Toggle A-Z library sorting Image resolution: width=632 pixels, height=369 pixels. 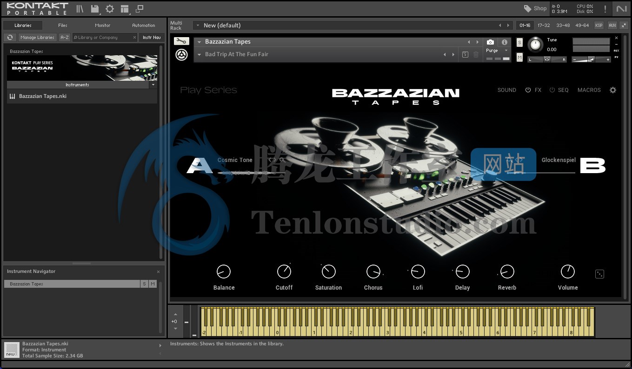pos(65,37)
